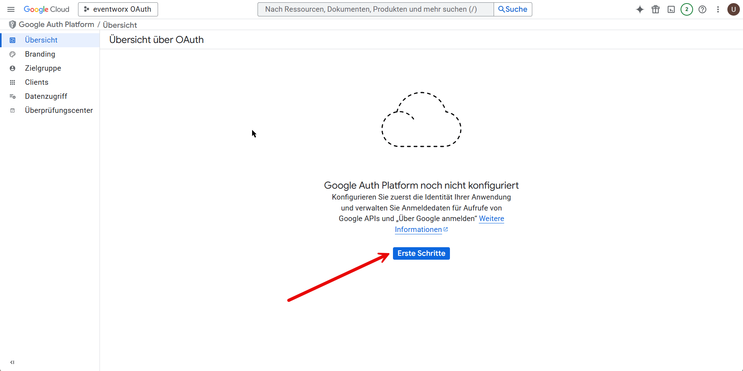Go to Google Auth Platform breadcrumb
The height and width of the screenshot is (371, 743).
pyautogui.click(x=57, y=25)
